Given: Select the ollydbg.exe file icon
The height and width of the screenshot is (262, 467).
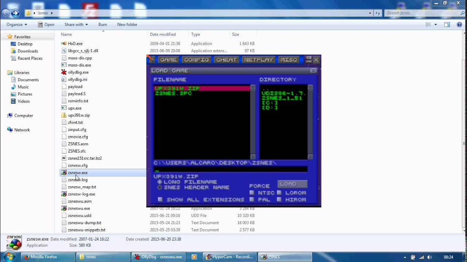Looking at the screenshot, I should point(64,72).
